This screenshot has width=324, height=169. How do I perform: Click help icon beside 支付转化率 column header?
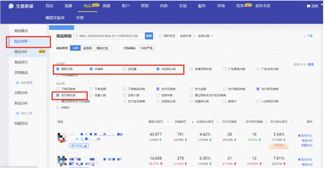[x=286, y=122]
